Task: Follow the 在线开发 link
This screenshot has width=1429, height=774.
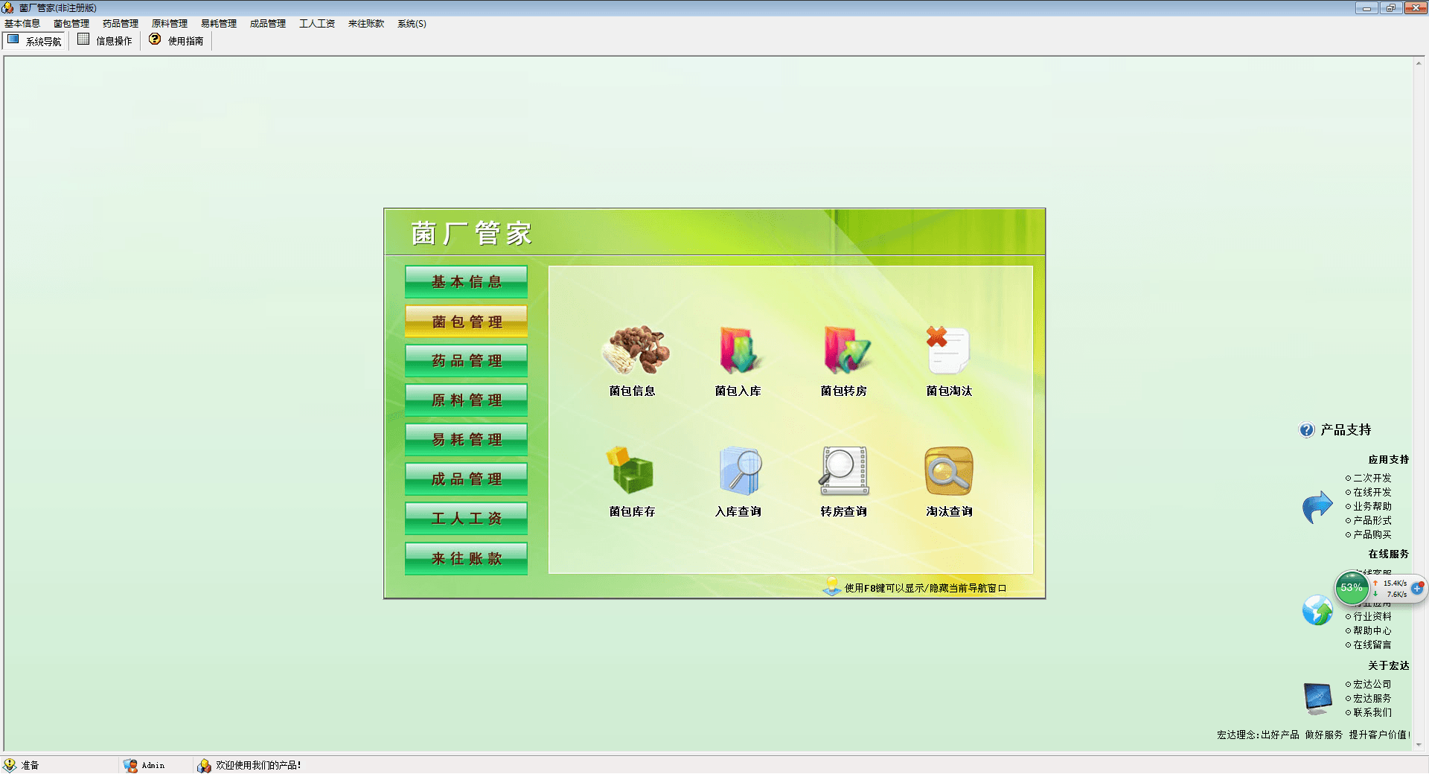Action: 1372,492
